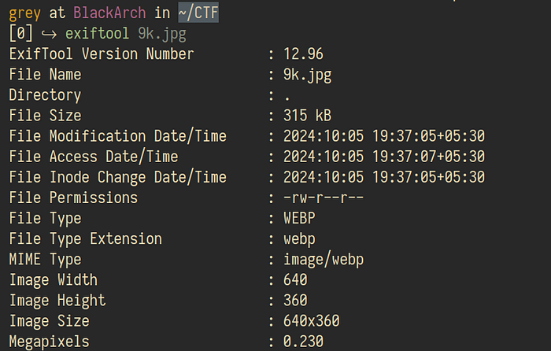Click the highlighted '~/CTF' directory path
Viewport: 551px width, 351px height.
point(198,13)
